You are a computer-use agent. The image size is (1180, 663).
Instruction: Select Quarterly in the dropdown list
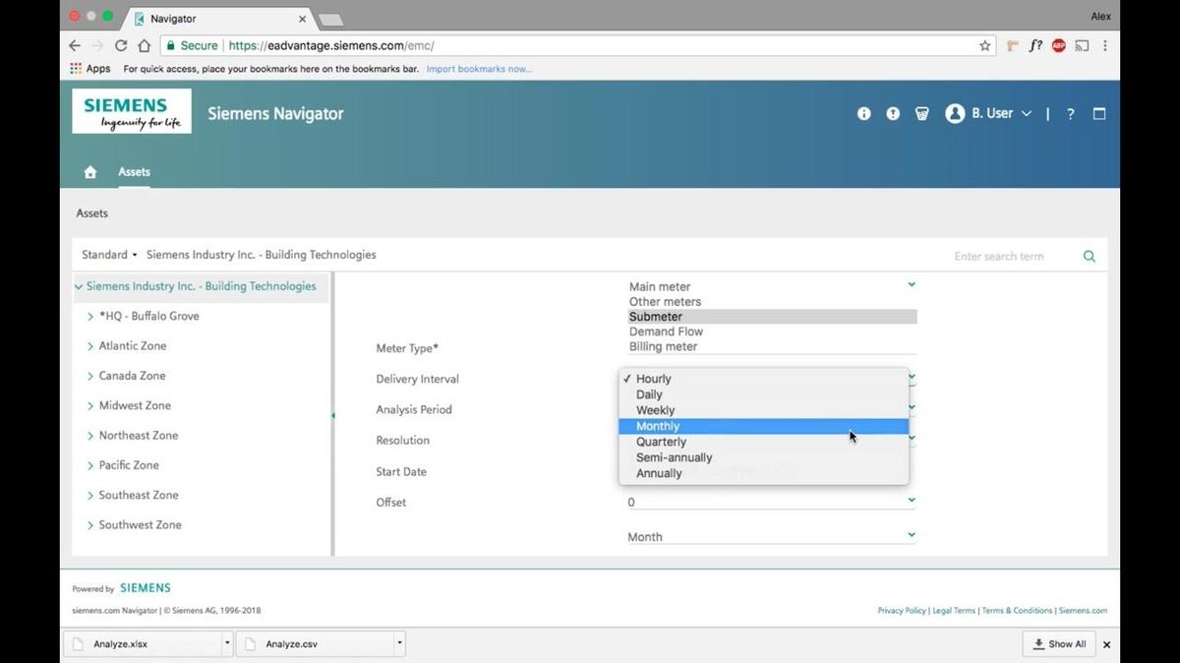pyautogui.click(x=763, y=442)
